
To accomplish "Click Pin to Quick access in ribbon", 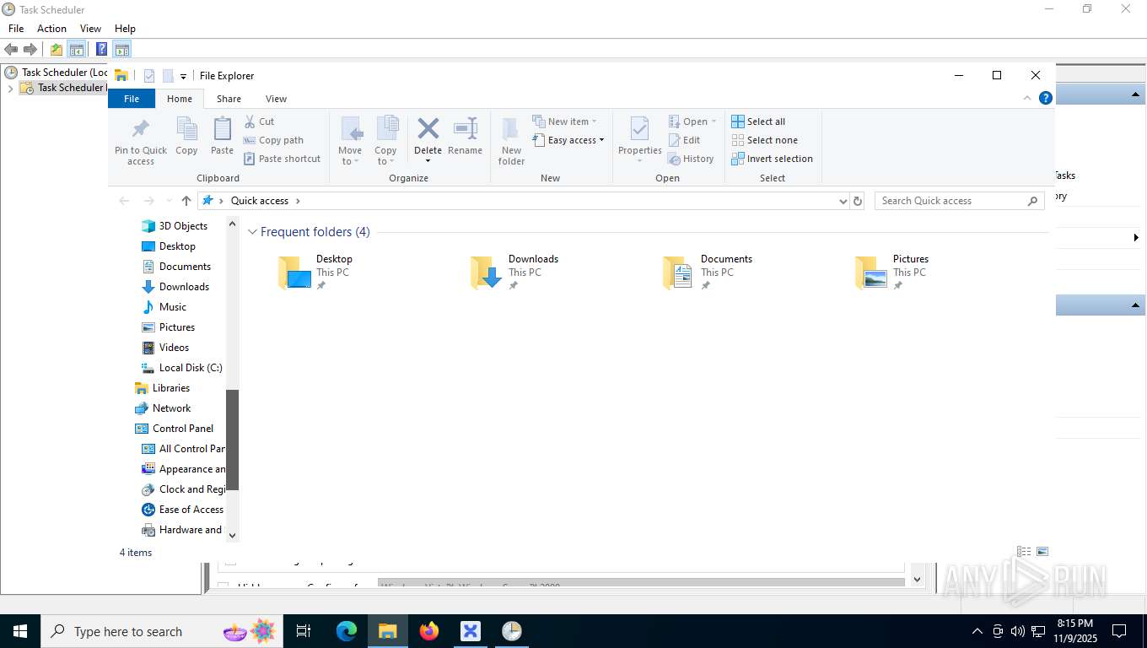I will coord(141,142).
